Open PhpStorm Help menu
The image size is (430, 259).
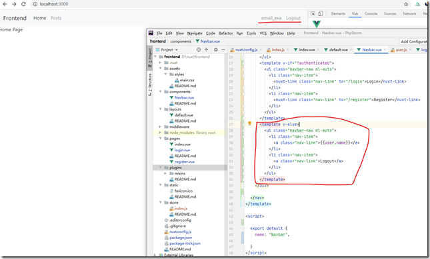point(291,33)
